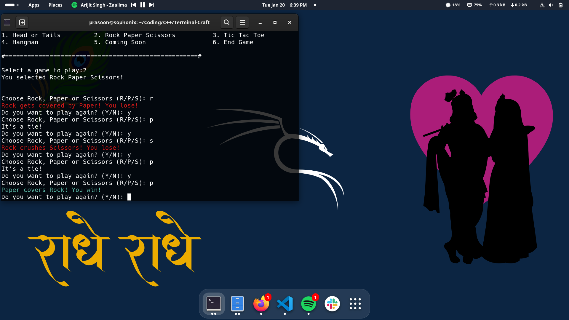Click the Spotify icon in the top bar
The image size is (569, 320).
(x=74, y=5)
